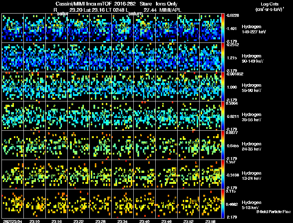Select the 90-149 keV image panel at 23:28
Image resolution: width=293 pixels, height=223 pixels.
[100, 57]
